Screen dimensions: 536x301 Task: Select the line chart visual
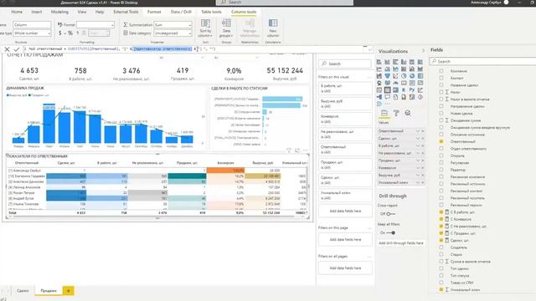click(x=379, y=69)
